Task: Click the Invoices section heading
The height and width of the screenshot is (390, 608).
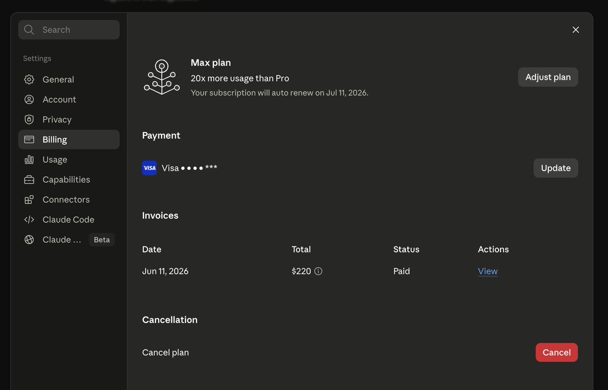Action: pyautogui.click(x=160, y=215)
